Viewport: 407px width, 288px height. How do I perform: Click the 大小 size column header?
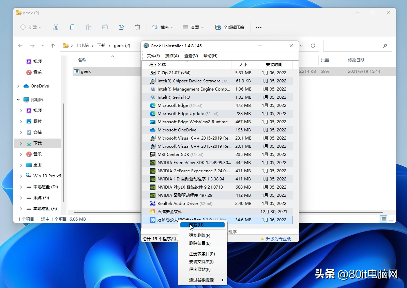[x=243, y=64]
